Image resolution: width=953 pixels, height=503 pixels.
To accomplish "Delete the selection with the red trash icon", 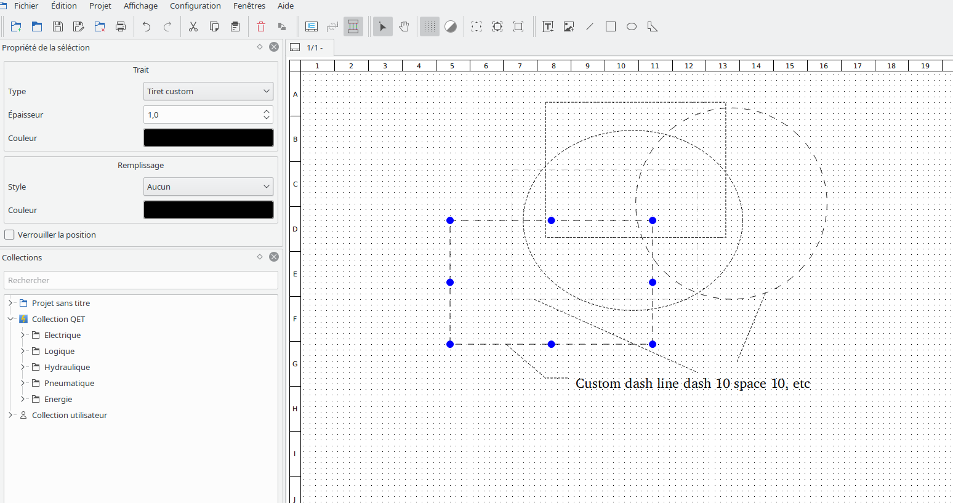I will [x=261, y=26].
